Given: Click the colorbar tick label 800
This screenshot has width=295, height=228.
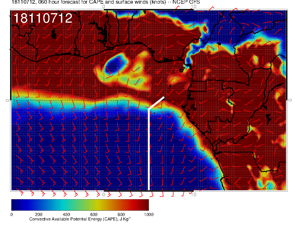Looking at the screenshot, I should click(121, 215).
